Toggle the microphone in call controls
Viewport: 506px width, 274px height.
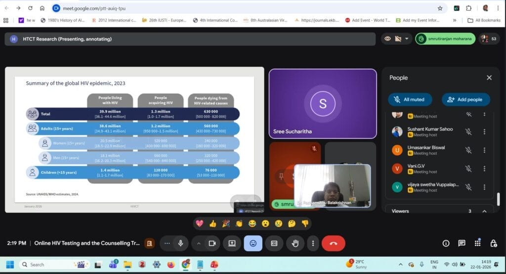click(181, 243)
